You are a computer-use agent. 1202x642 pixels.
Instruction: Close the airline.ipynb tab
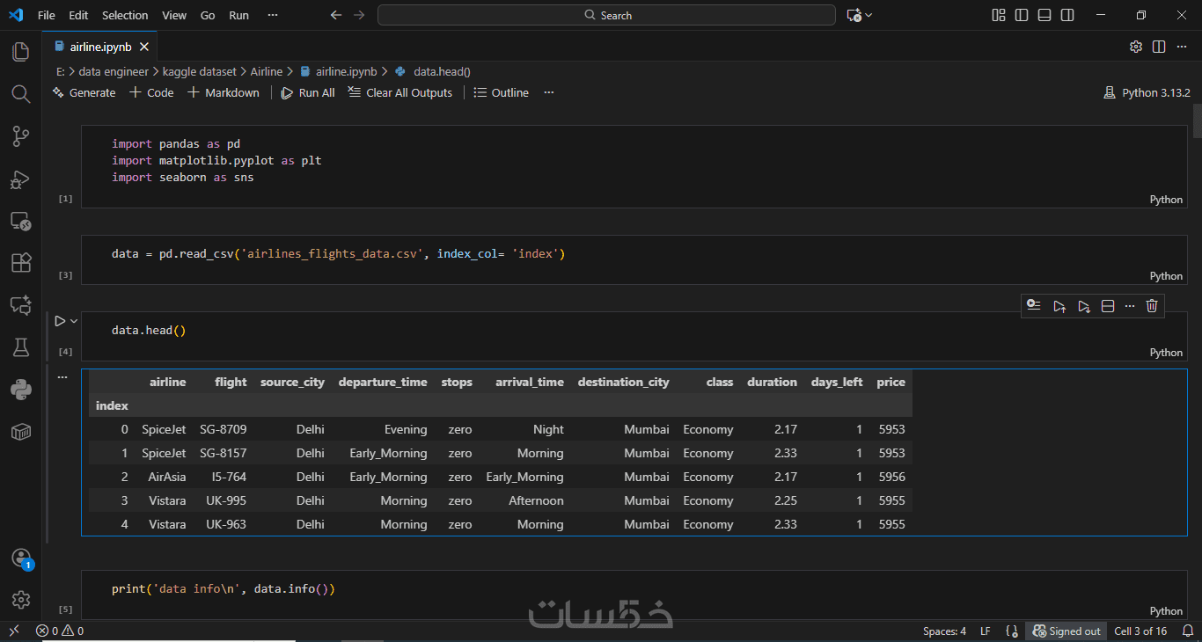point(144,47)
